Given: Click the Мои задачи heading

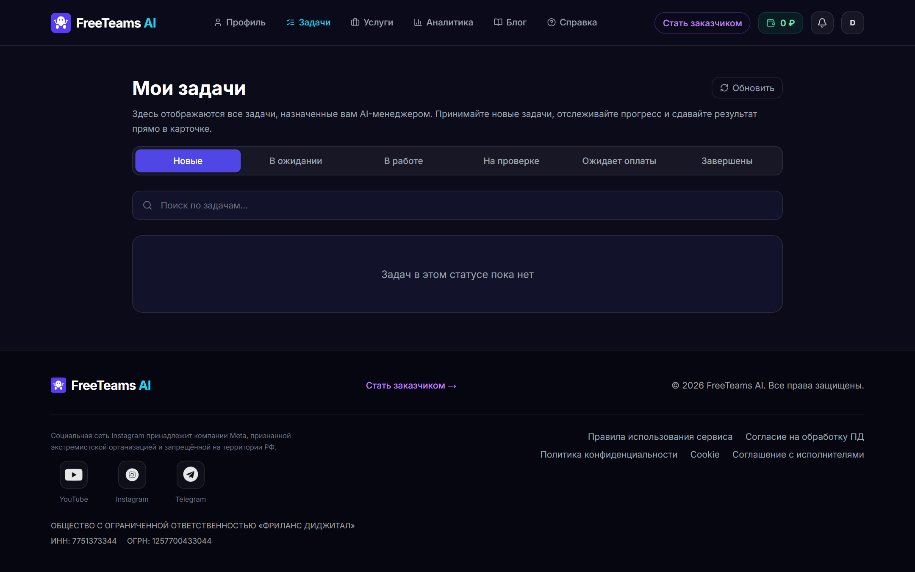Looking at the screenshot, I should [189, 88].
